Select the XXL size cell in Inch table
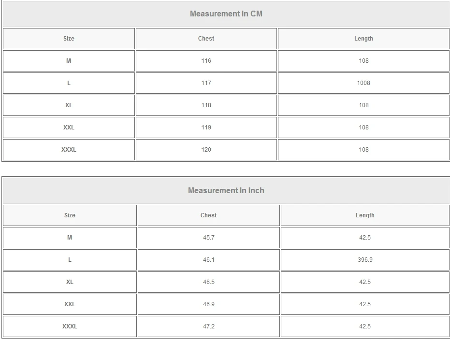Image resolution: width=450 pixels, height=340 pixels. 70,304
